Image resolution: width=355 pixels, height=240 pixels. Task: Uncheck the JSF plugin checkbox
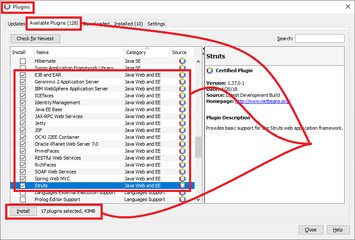pos(23,130)
